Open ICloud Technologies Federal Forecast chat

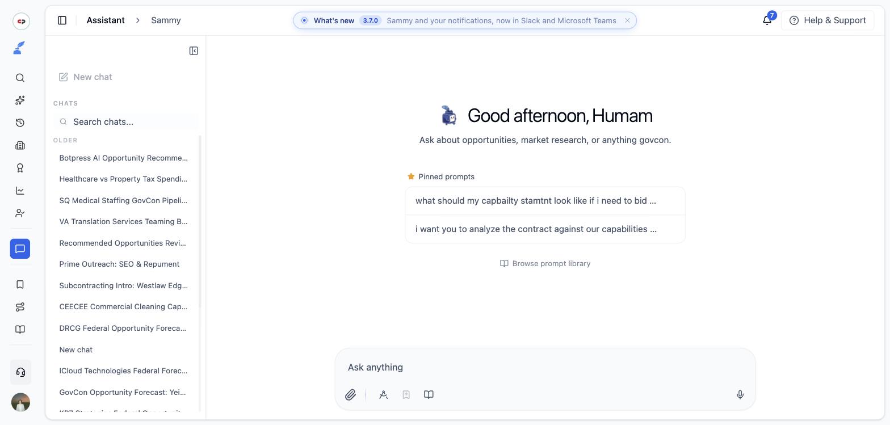(x=123, y=371)
